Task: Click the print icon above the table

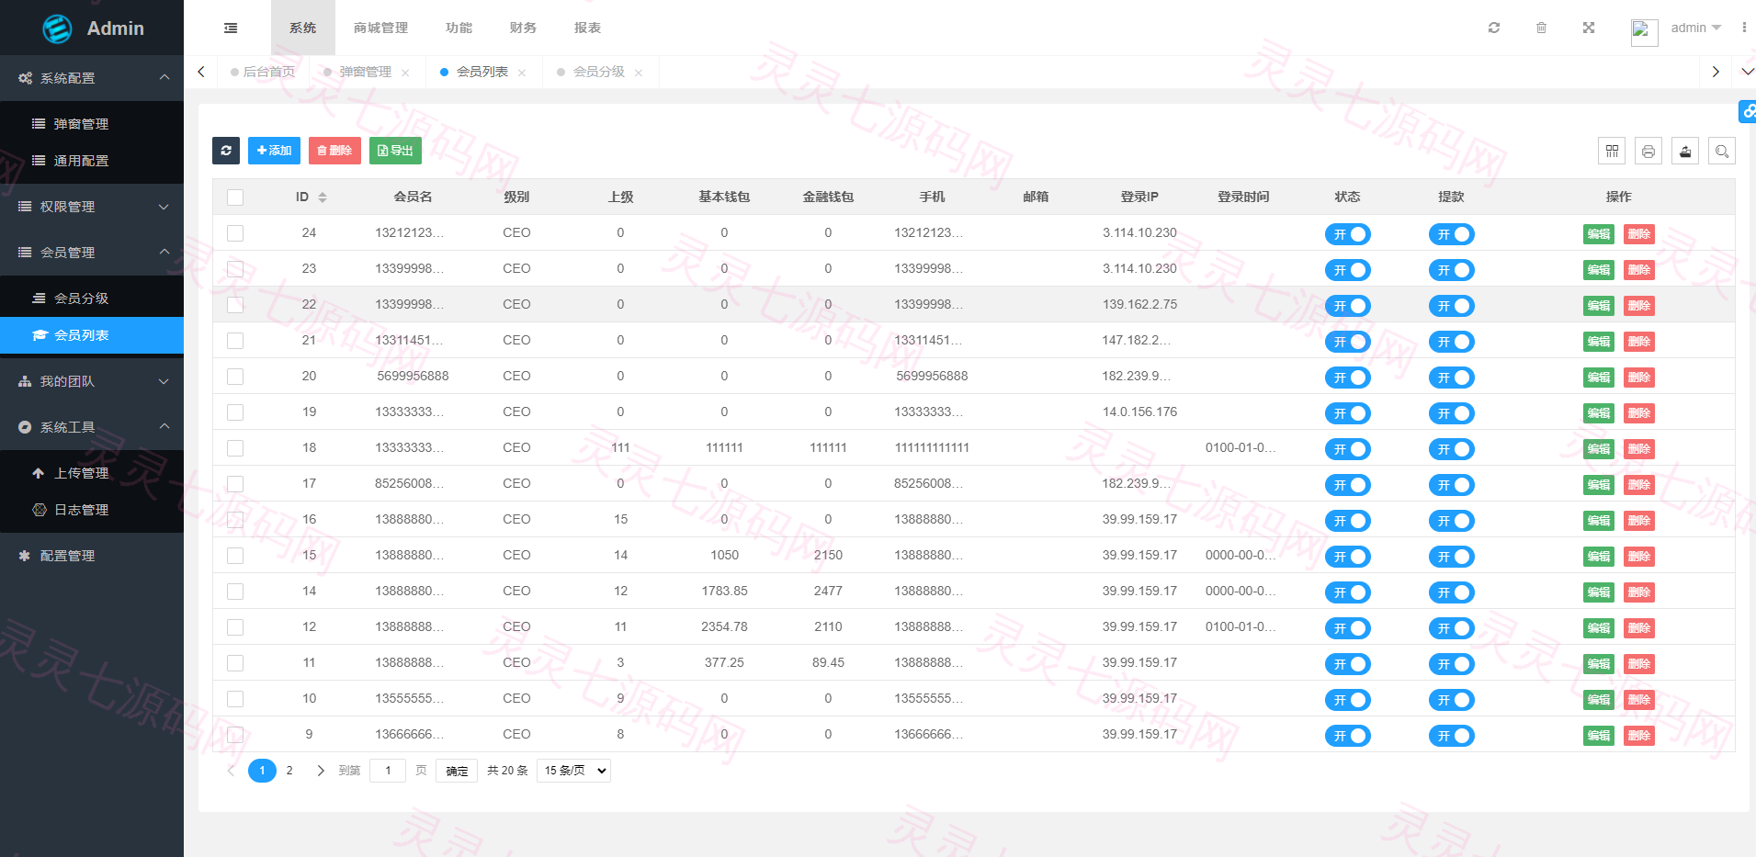Action: [x=1648, y=151]
